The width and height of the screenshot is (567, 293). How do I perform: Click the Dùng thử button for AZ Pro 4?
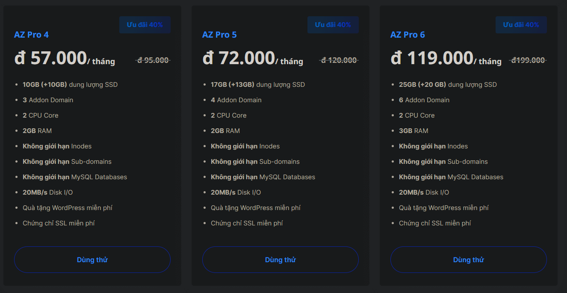92,260
